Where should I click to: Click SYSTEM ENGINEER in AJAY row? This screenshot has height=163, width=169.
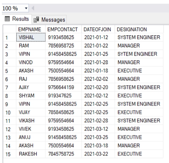139,87
